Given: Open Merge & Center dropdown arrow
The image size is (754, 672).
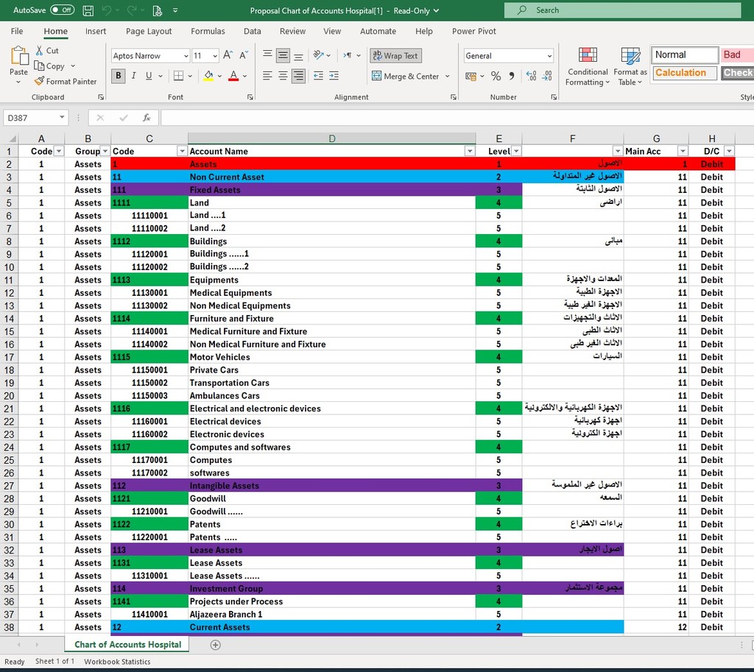Looking at the screenshot, I should pos(447,76).
